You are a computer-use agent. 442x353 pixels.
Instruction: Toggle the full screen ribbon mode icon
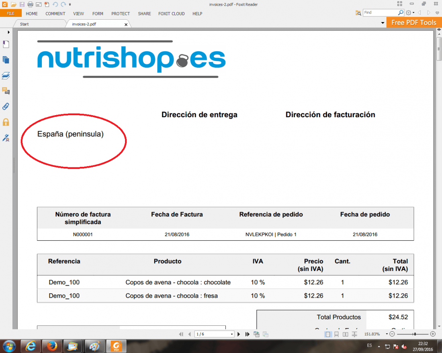[x=400, y=4]
